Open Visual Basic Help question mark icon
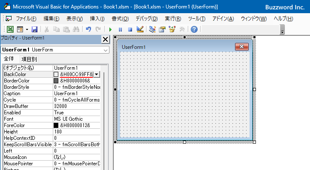Screen dimensions: 310x170 (x=194, y=29)
